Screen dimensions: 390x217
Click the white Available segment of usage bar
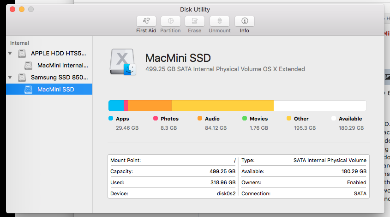[x=320, y=106]
